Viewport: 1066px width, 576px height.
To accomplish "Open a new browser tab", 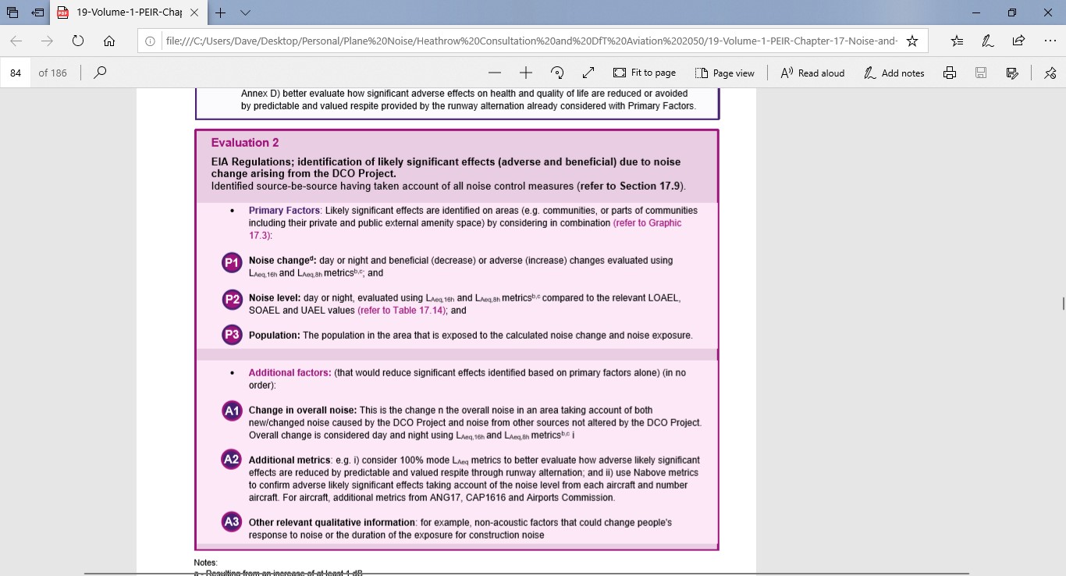I will [x=221, y=13].
